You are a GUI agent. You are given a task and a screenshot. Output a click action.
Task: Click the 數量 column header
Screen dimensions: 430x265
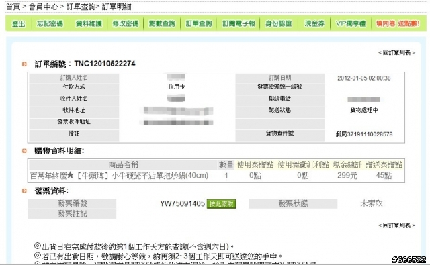(226, 165)
